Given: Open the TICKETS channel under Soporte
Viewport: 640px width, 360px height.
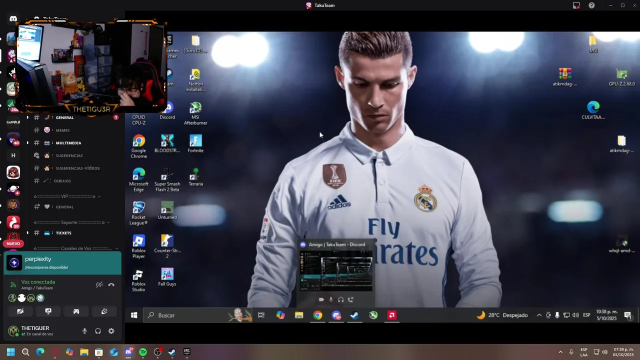Looking at the screenshot, I should [75, 232].
